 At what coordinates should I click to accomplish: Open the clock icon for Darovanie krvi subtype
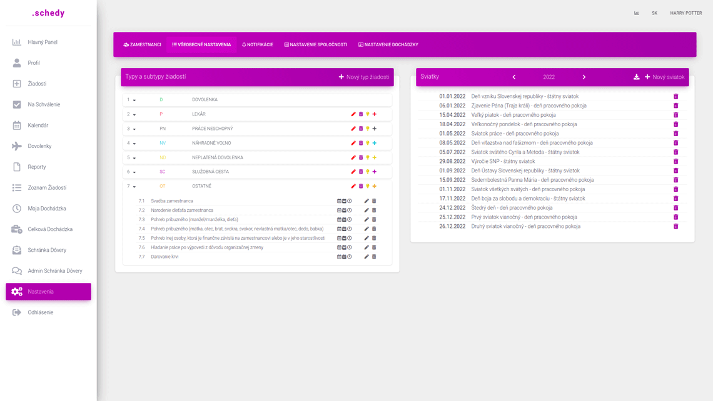(349, 255)
